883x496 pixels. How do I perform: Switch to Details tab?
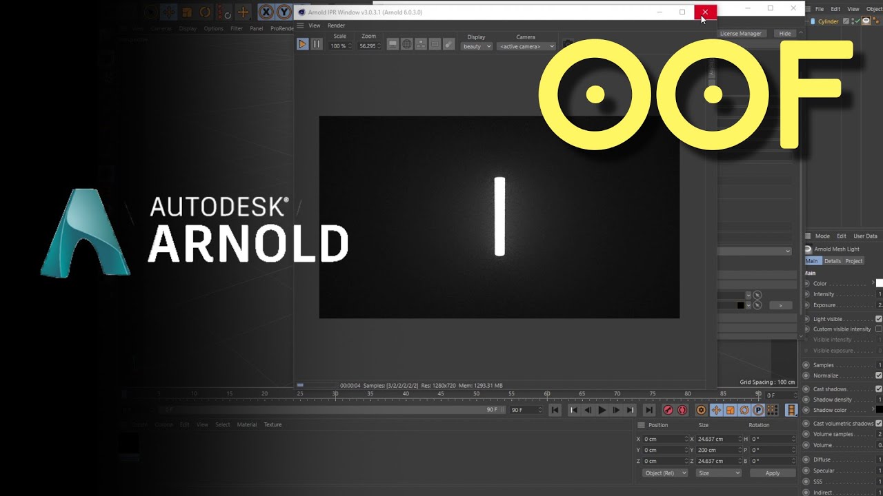[833, 261]
